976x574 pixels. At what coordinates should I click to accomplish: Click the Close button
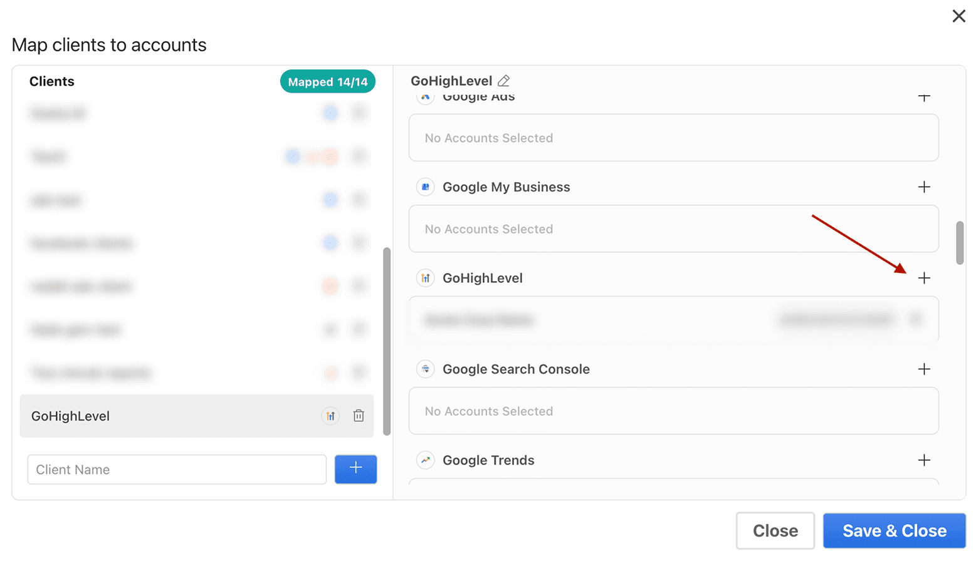coord(775,531)
